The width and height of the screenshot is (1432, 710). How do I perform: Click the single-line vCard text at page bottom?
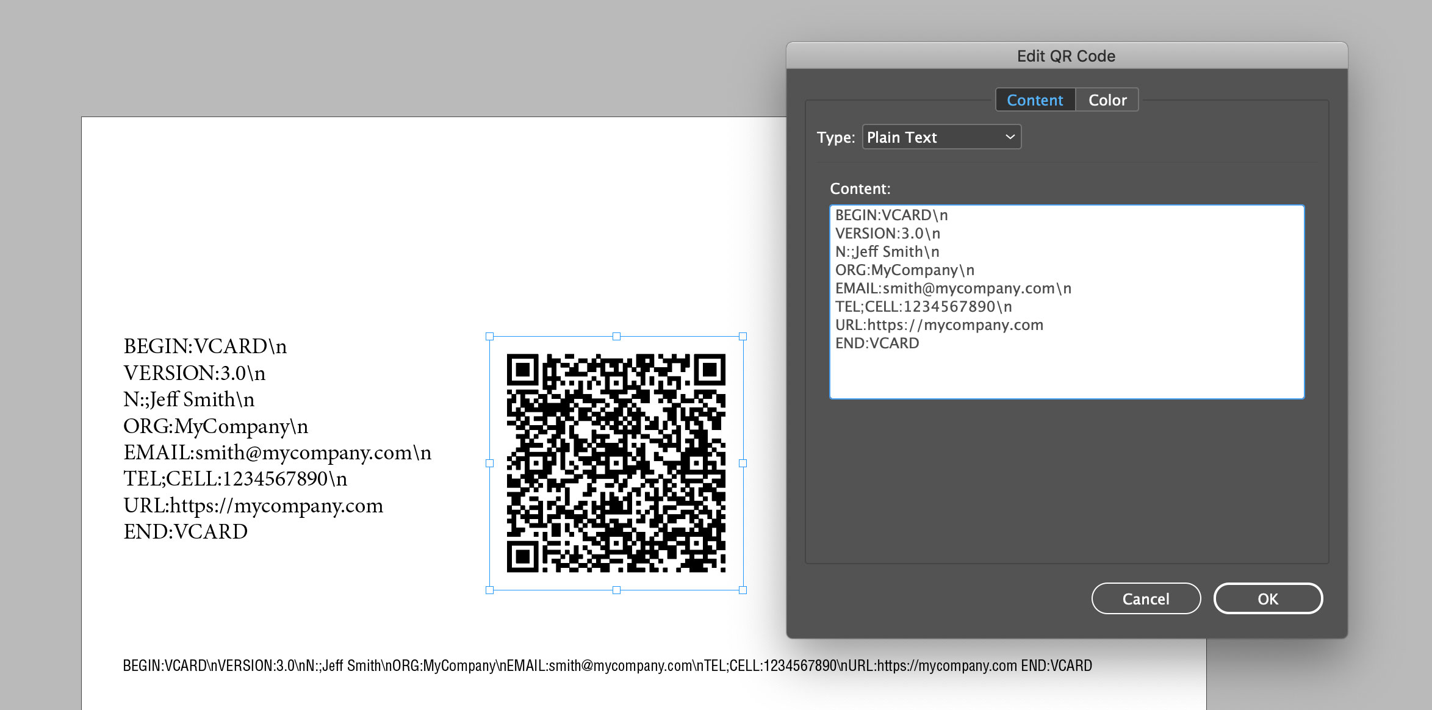[x=607, y=665]
